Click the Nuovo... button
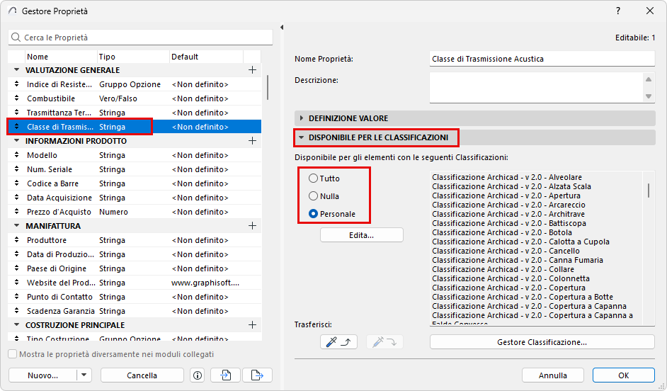Screen dimensions: 667x391 pyautogui.click(x=42, y=375)
